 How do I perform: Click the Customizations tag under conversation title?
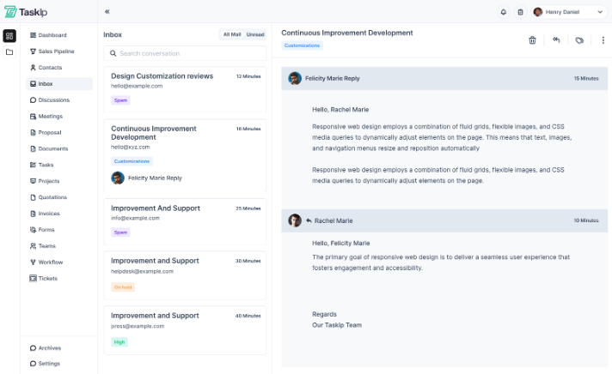[x=302, y=45]
